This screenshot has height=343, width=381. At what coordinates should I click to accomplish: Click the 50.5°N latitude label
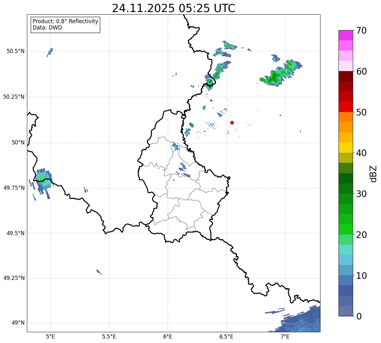pyautogui.click(x=15, y=51)
